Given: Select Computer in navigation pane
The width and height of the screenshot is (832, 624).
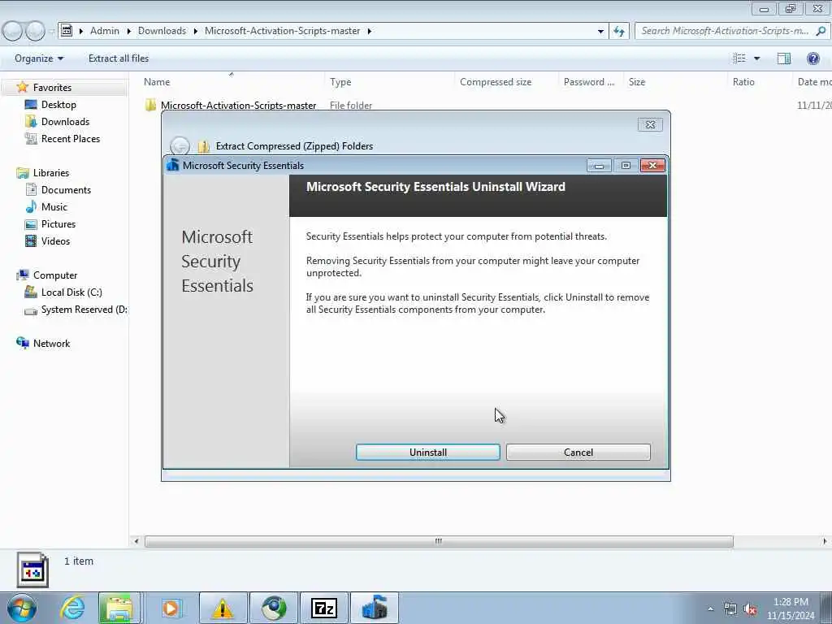Looking at the screenshot, I should [54, 275].
